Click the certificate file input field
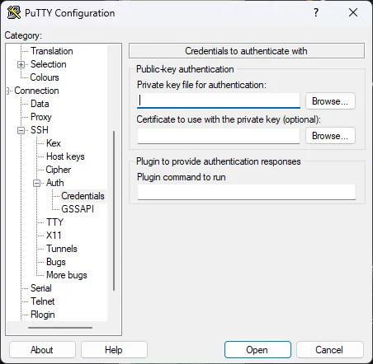 219,136
